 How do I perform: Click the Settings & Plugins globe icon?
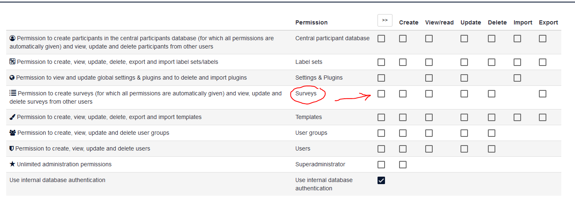pos(12,78)
